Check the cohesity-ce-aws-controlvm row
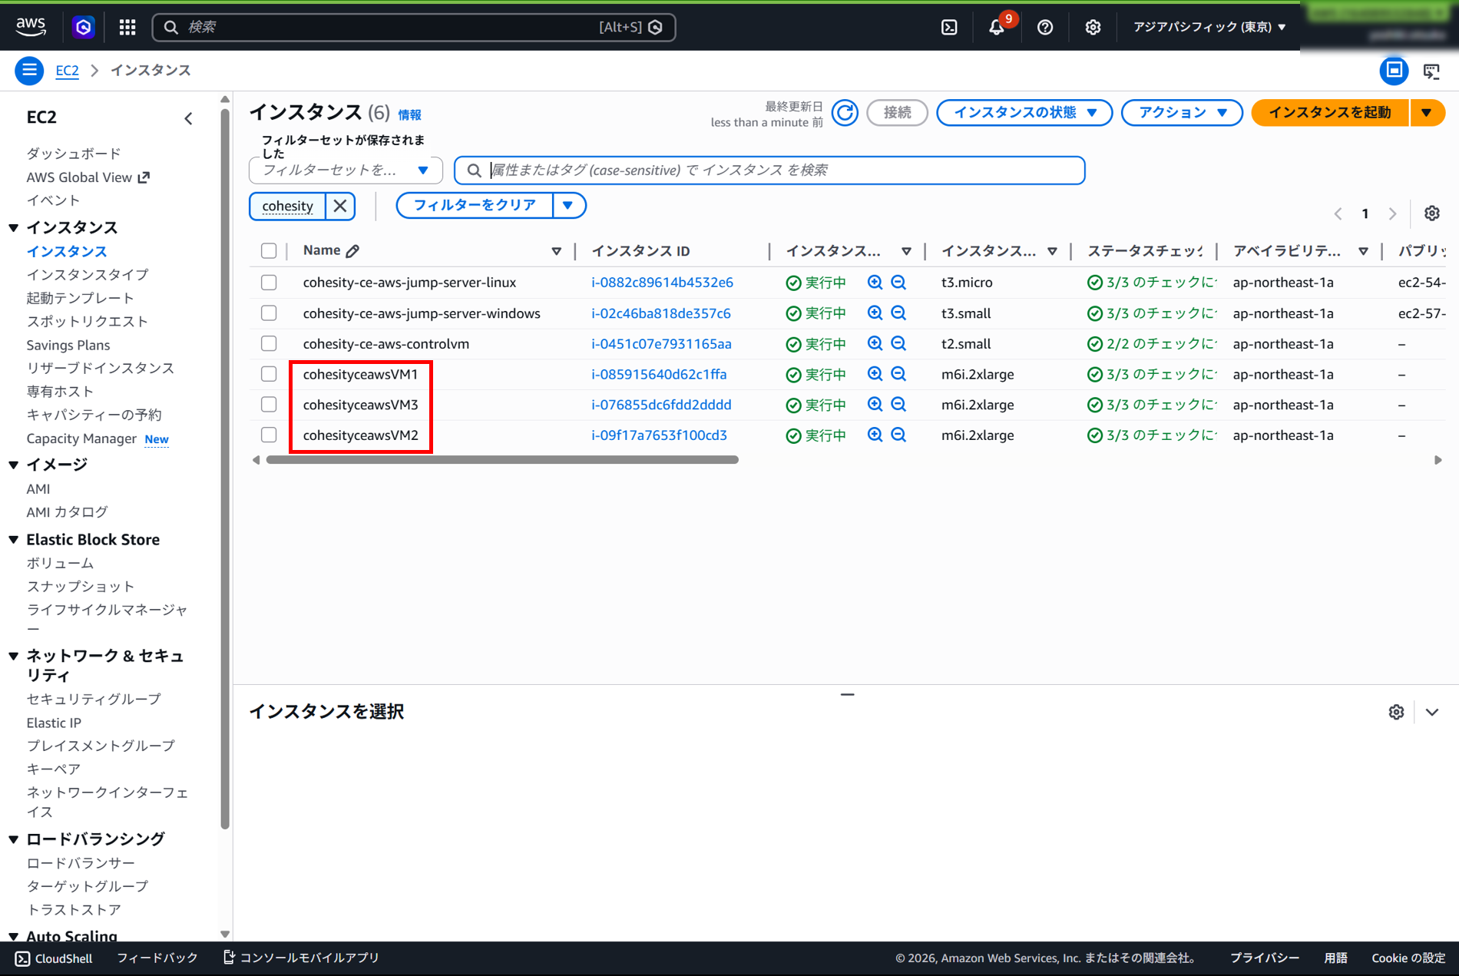The height and width of the screenshot is (976, 1459). point(269,343)
